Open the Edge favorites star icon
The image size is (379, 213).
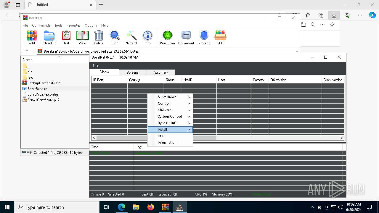(x=308, y=15)
